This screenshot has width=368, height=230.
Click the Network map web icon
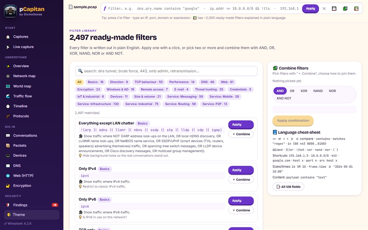coord(8,76)
